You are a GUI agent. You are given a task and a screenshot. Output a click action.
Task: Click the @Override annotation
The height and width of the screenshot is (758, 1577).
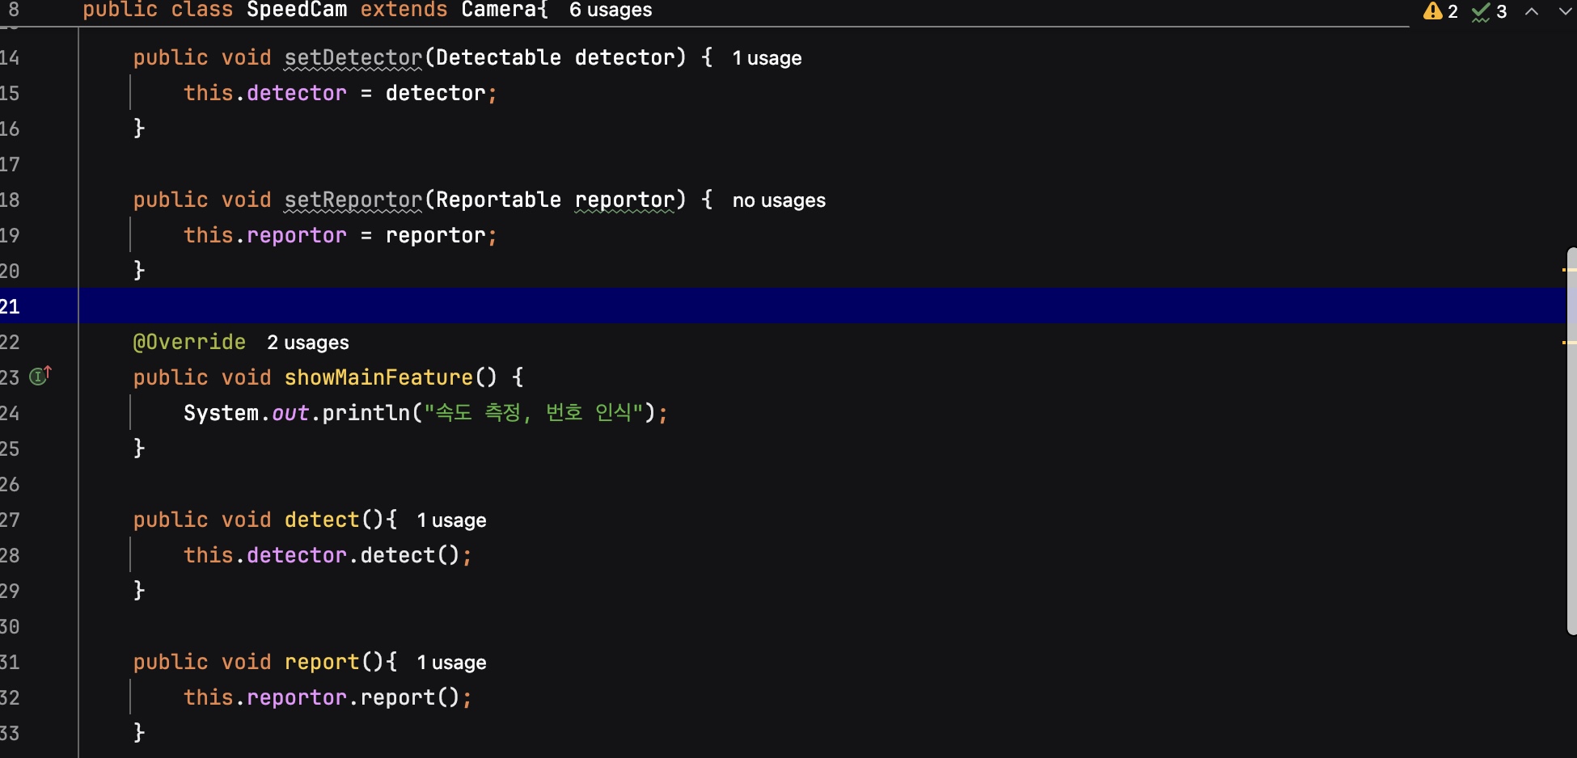click(x=189, y=342)
